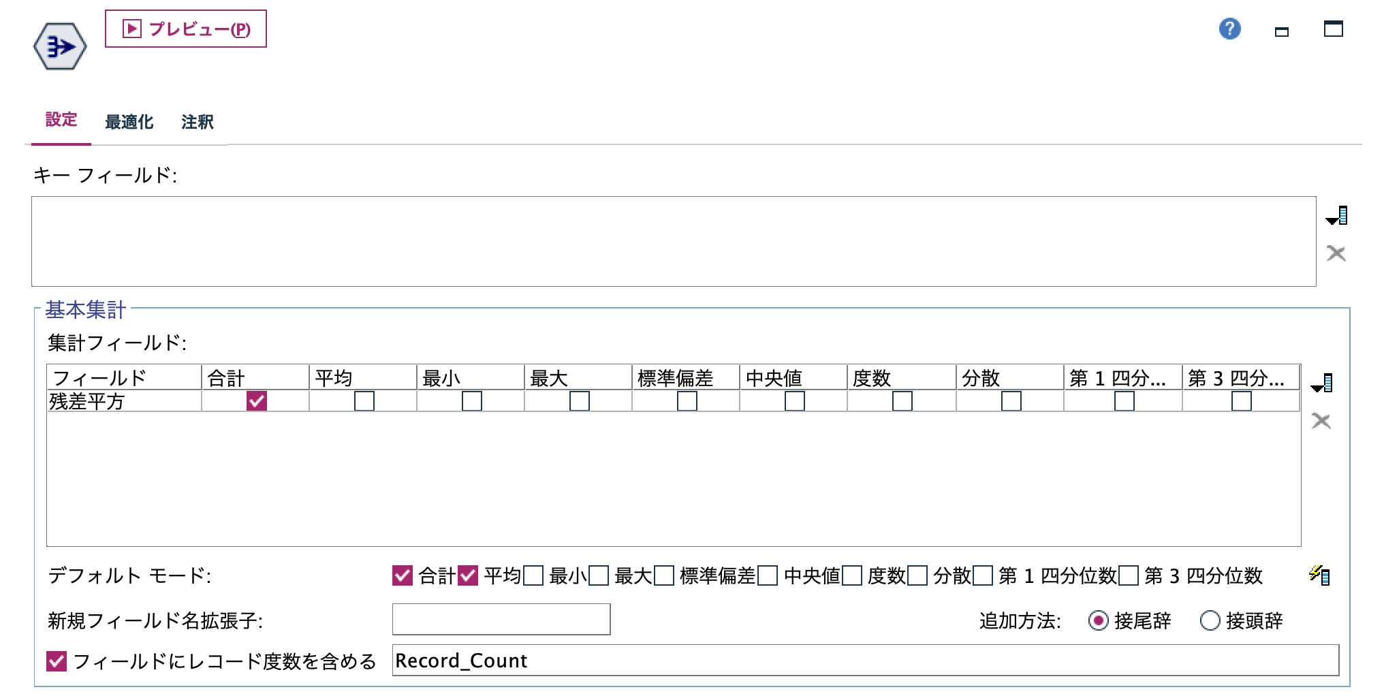
Task: Click the blue help question mark icon
Action: coord(1229,30)
